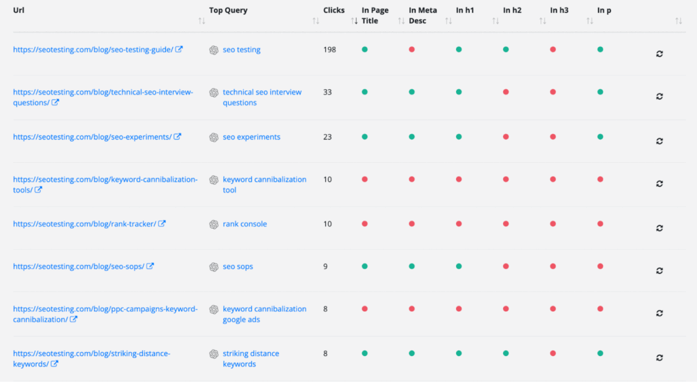Click refresh icon for rank-tracker row

[x=659, y=228]
